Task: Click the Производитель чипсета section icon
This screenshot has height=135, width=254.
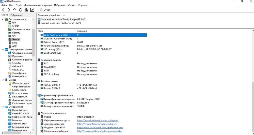Action: [x=39, y=113]
